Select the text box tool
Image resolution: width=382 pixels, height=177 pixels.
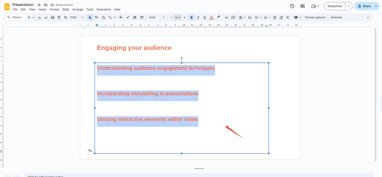click(97, 17)
